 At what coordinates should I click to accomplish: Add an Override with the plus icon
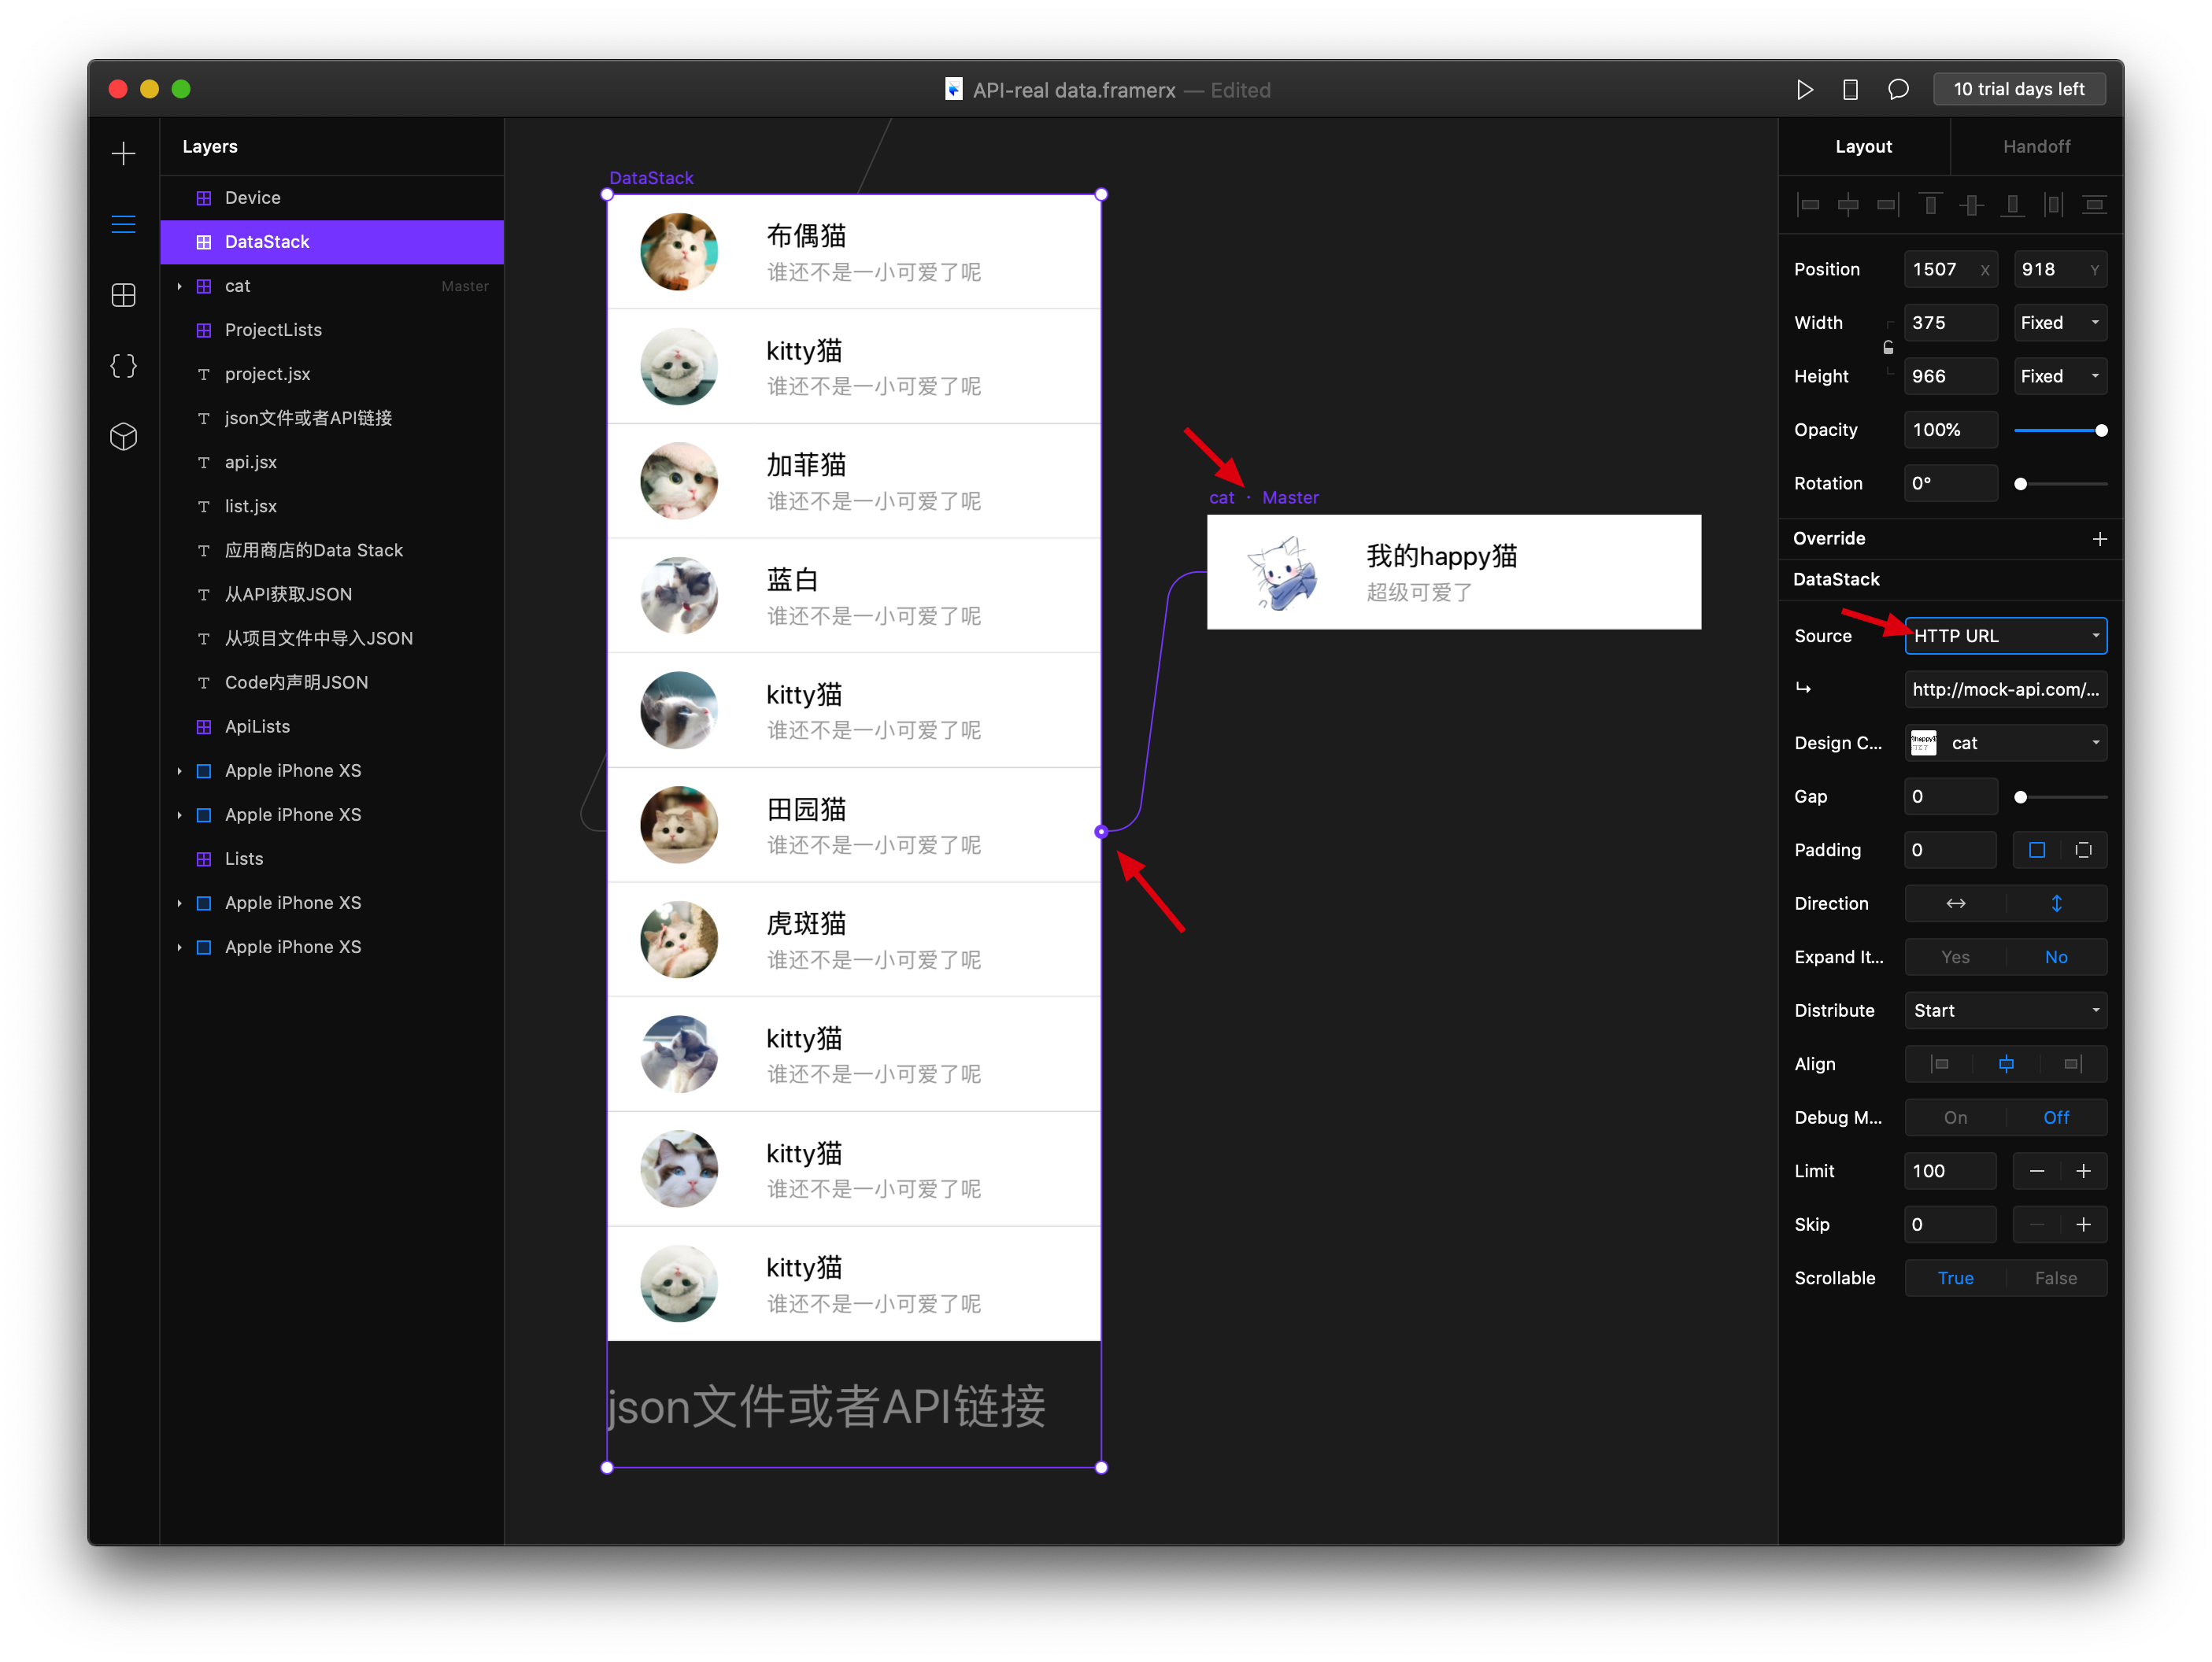(x=2099, y=539)
